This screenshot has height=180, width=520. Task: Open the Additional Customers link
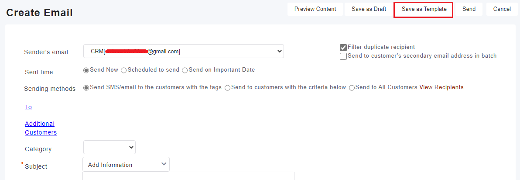point(40,128)
